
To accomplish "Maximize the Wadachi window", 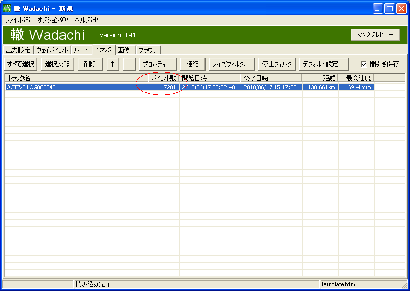I will coord(389,9).
